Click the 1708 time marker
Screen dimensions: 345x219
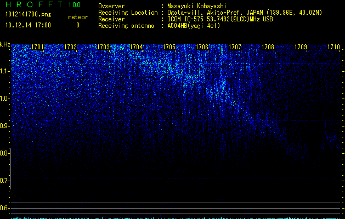point(268,47)
